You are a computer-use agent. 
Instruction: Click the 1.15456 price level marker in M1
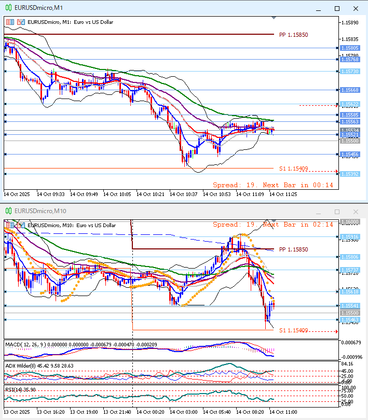pyautogui.click(x=350, y=154)
